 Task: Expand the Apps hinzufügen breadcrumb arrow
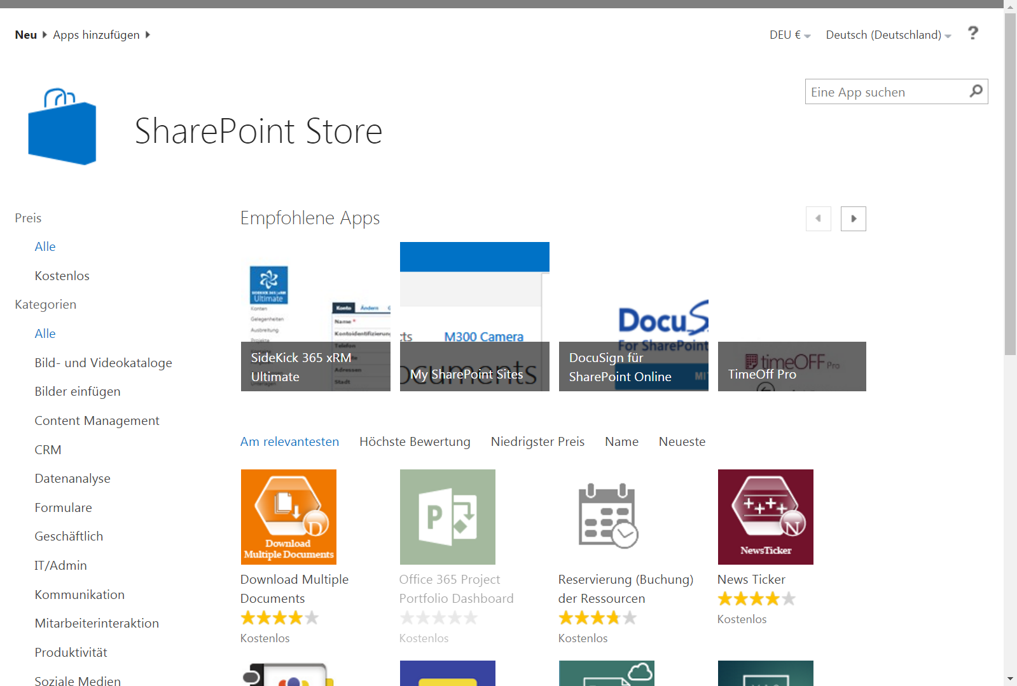tap(148, 35)
